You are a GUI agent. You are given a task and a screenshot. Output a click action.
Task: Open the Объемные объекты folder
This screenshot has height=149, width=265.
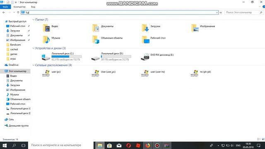click(108, 40)
